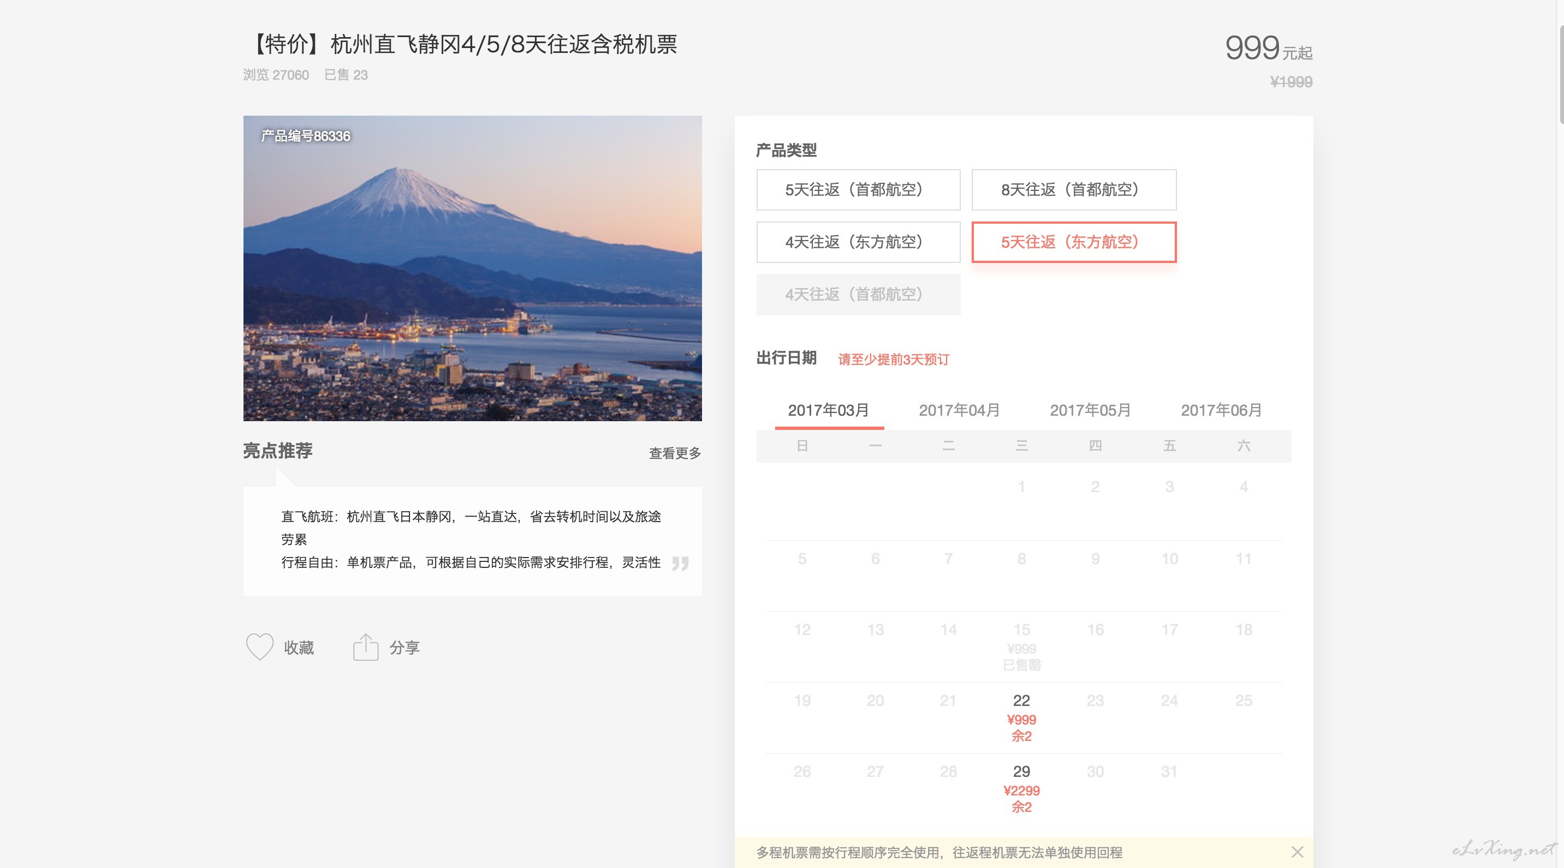
Task: Select the 2017年03月 month tab
Action: [x=829, y=411]
